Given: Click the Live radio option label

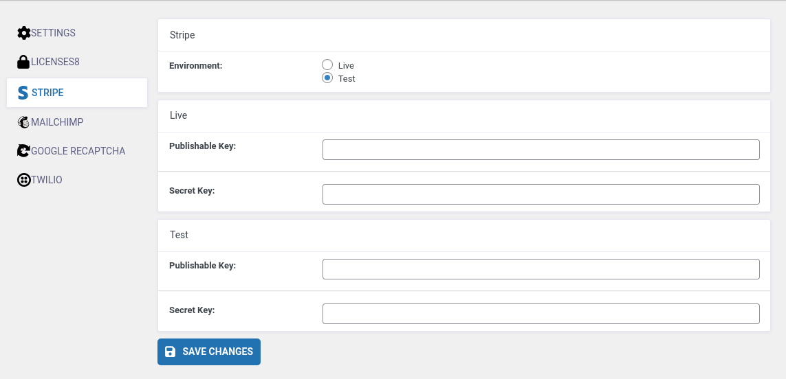Looking at the screenshot, I should tap(346, 66).
